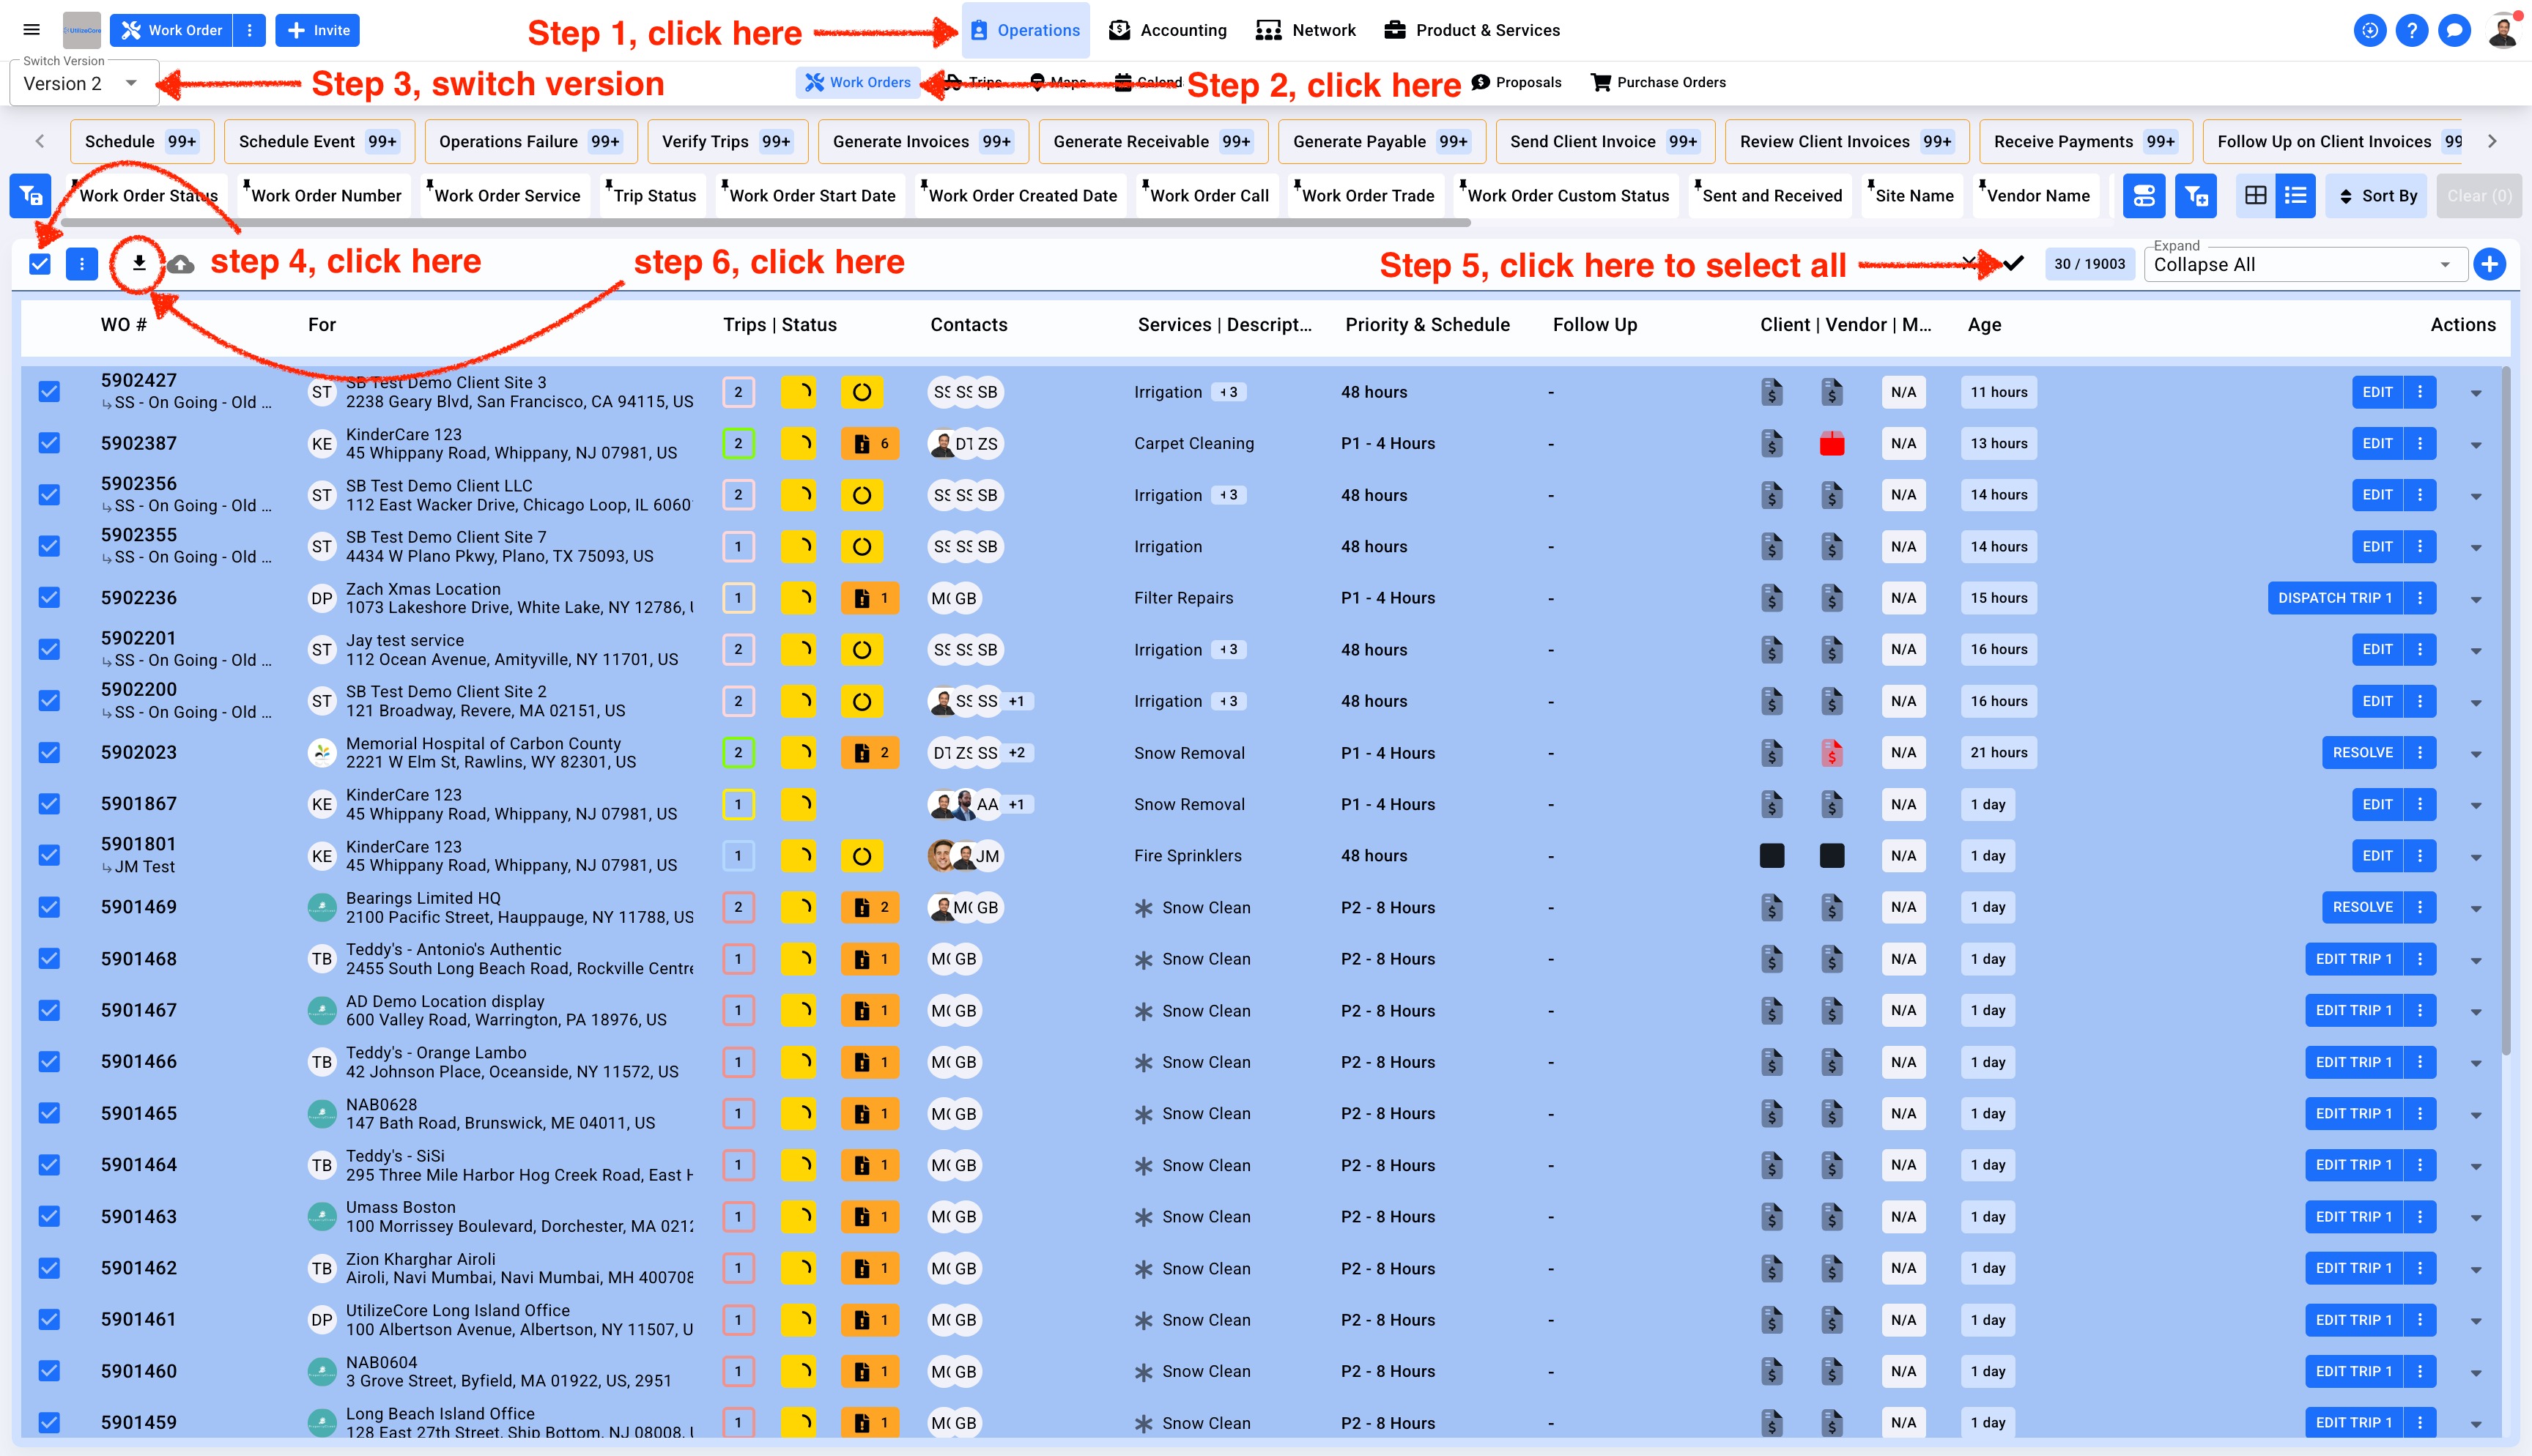Go to the Purchase Orders tab
Image resolution: width=2532 pixels, height=1456 pixels.
tap(1658, 82)
